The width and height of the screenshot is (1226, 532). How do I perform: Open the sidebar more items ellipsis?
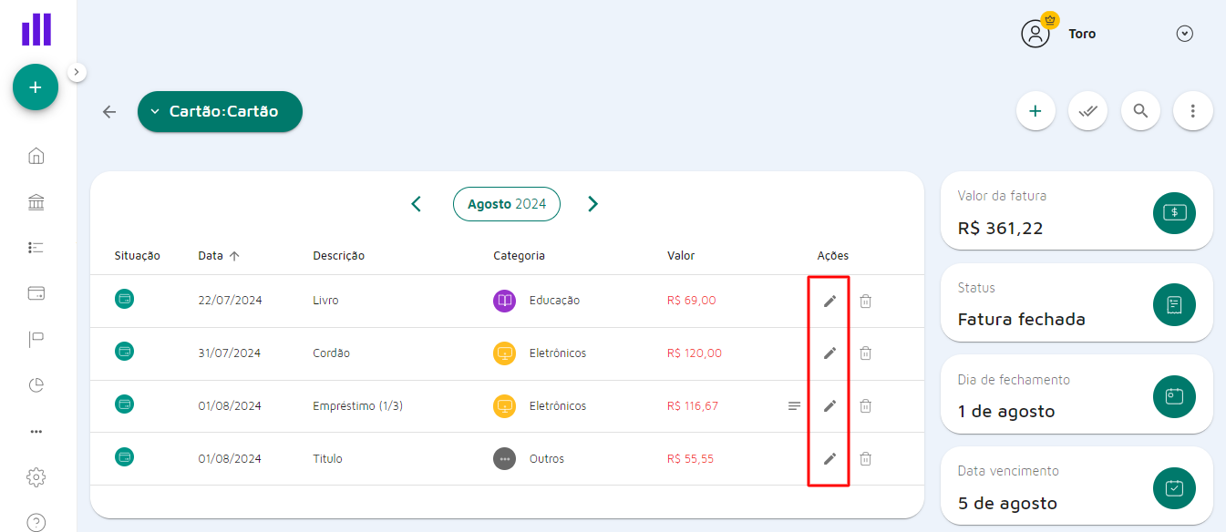36,432
